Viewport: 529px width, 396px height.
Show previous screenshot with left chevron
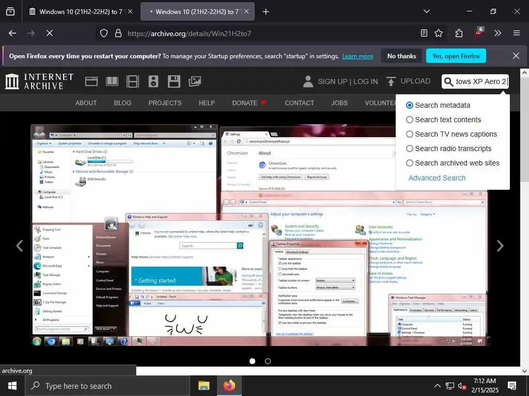(20, 246)
